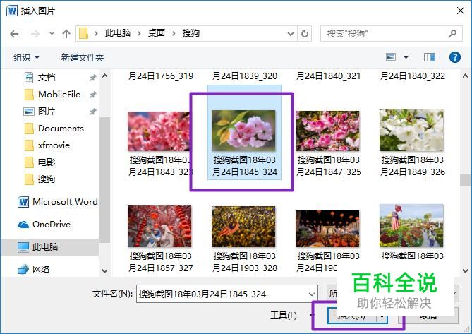The width and height of the screenshot is (472, 334).
Task: Select the pink blossom image 1843_323
Action: pyautogui.click(x=159, y=131)
